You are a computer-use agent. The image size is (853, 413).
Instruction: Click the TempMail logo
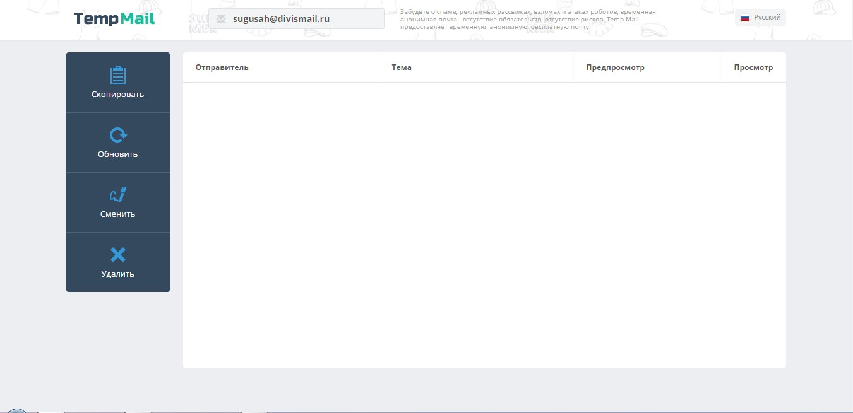pos(114,19)
